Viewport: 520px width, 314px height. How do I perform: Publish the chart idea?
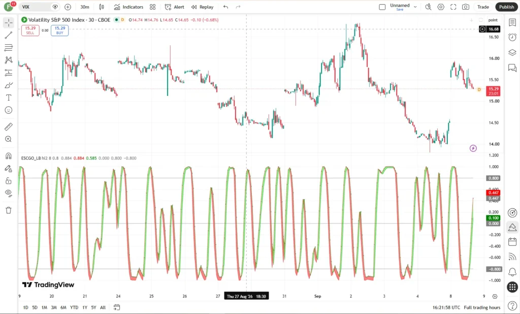pos(506,7)
